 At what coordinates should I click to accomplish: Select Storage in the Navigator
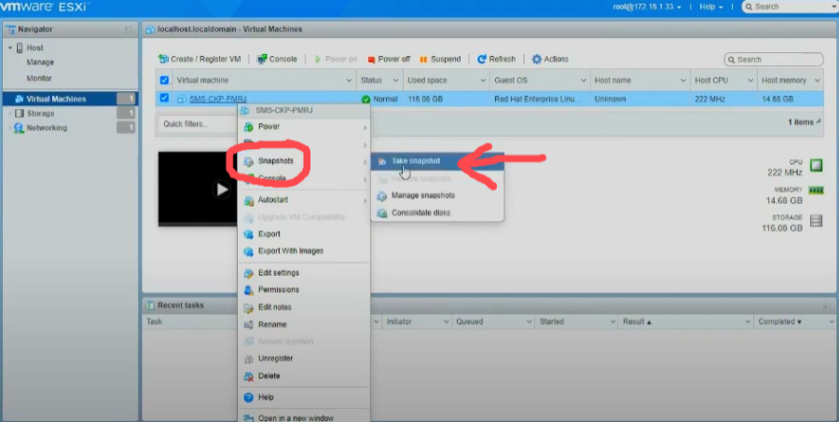pyautogui.click(x=41, y=114)
